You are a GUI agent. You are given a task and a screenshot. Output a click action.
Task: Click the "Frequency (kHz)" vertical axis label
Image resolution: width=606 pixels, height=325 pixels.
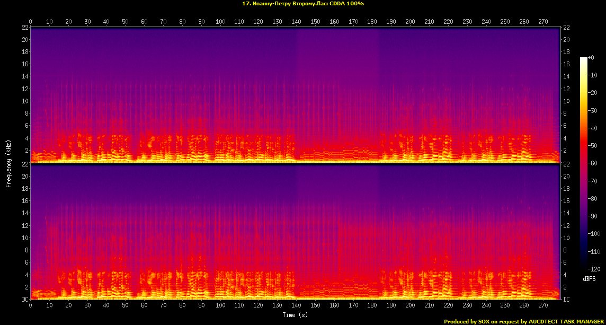[x=8, y=163]
